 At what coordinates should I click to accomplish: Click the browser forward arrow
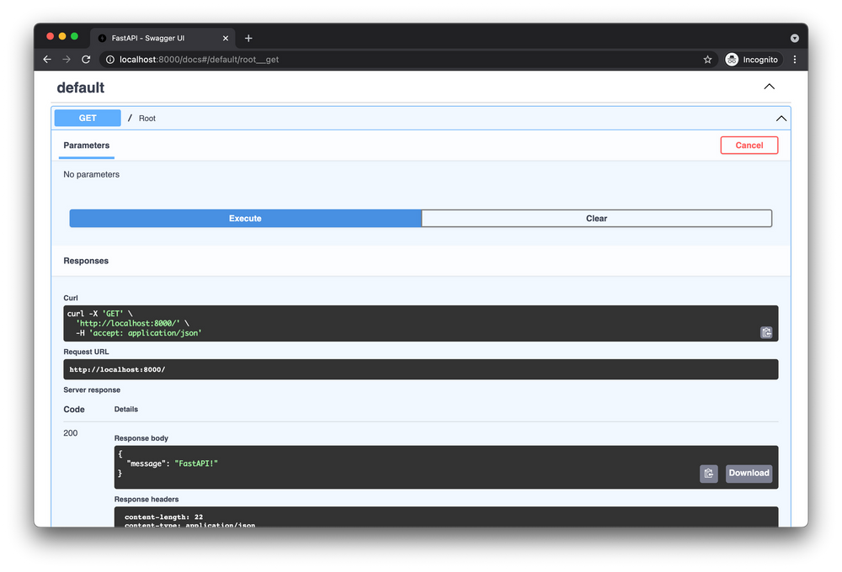[67, 59]
